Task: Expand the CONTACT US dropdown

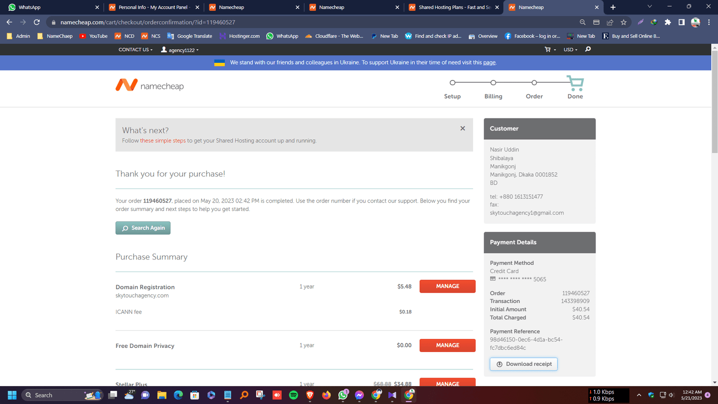Action: (136, 49)
